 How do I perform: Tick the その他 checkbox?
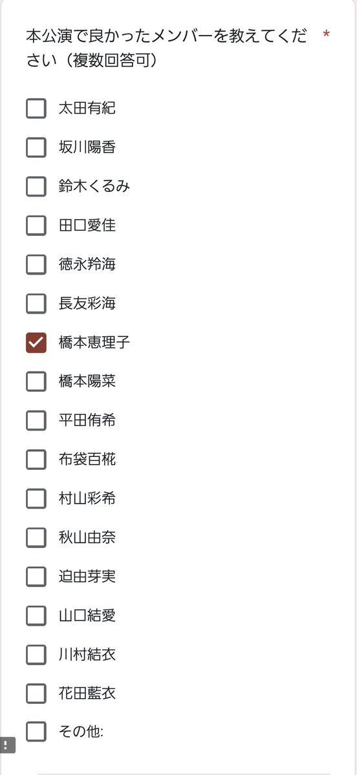36,732
